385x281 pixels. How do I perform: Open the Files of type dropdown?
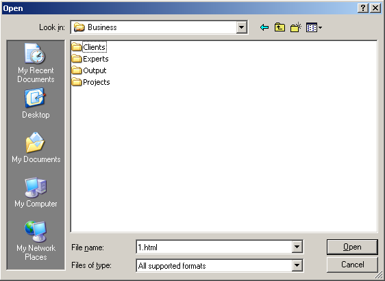pyautogui.click(x=297, y=265)
